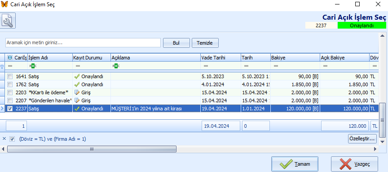
Task: Open the Açık Bakiye filter equals operator
Action: 325,66
